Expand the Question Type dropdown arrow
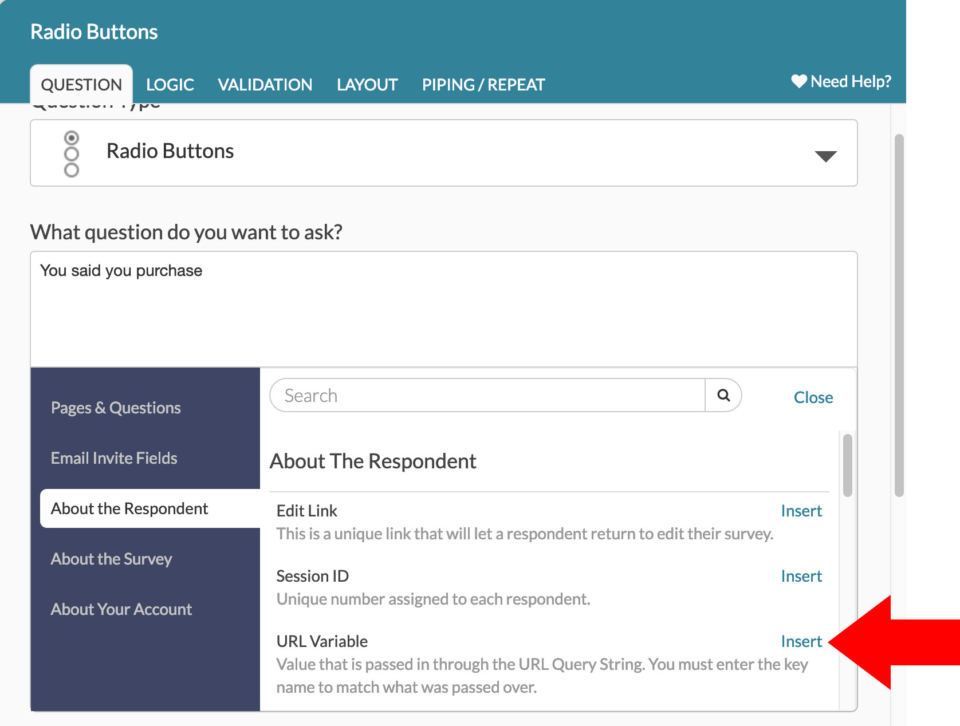960x726 pixels. [x=825, y=156]
